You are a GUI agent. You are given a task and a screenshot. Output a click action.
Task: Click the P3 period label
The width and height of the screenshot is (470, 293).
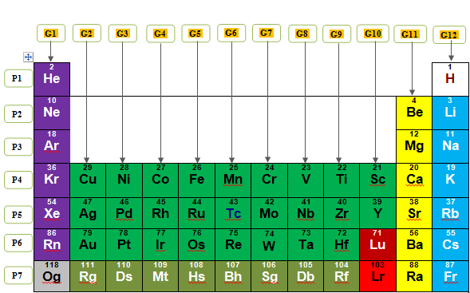point(18,147)
